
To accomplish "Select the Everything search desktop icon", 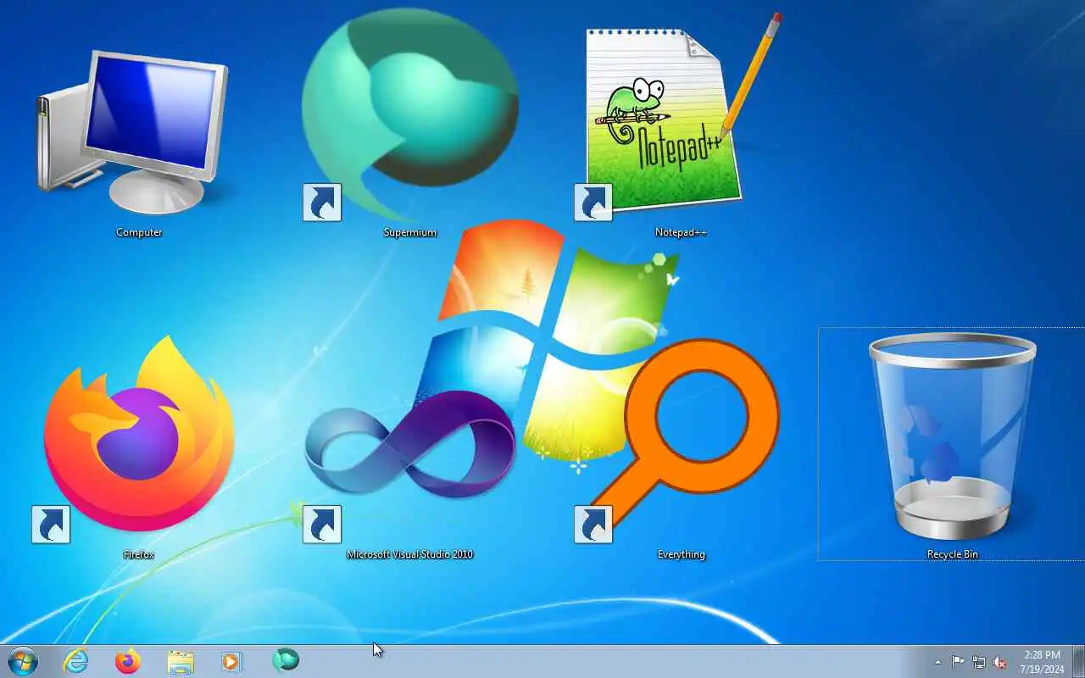I will click(678, 441).
